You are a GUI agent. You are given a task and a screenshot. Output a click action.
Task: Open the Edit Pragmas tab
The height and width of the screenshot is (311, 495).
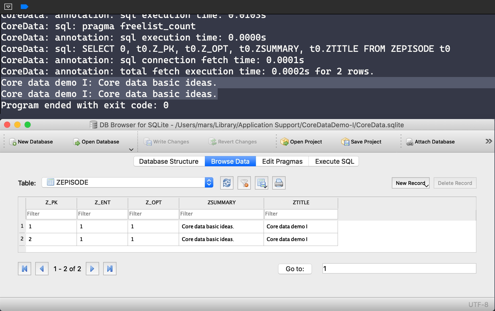pos(282,161)
